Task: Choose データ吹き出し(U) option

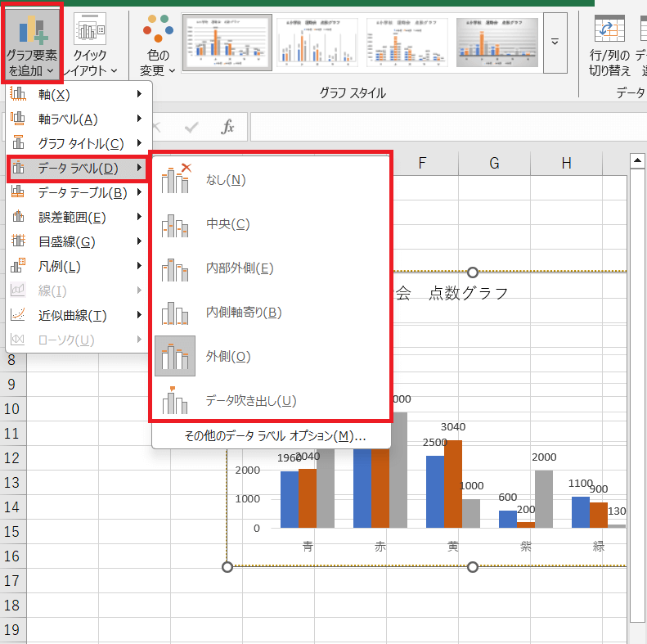Action: (x=272, y=400)
